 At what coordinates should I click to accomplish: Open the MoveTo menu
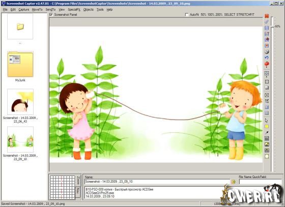[37, 10]
